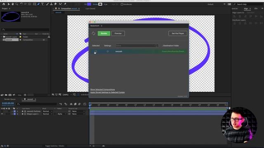The image size is (264, 148).
Task: Click Bodymovin Name filter field
Action: (x=137, y=46)
